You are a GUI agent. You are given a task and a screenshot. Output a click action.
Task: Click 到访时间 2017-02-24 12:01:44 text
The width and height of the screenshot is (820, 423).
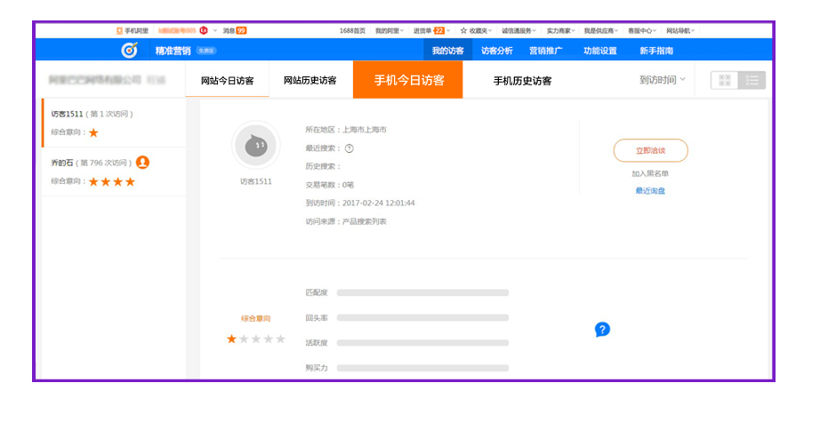[360, 204]
